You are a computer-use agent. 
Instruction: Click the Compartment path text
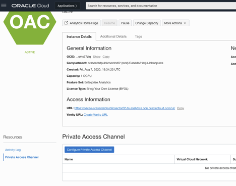pyautogui.click(x=126, y=63)
